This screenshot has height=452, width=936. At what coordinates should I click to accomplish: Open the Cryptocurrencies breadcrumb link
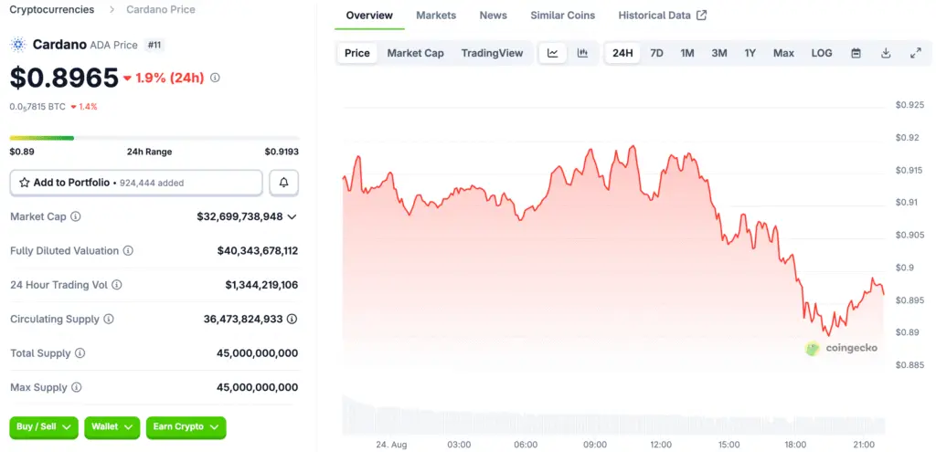(52, 9)
